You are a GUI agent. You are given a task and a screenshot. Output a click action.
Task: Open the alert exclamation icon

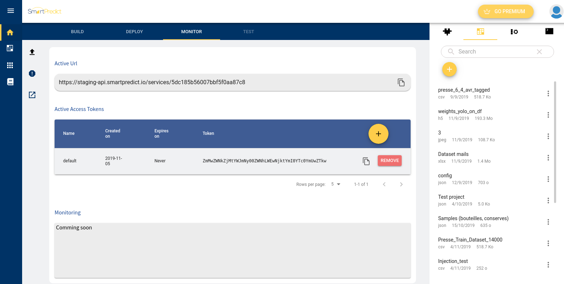(32, 73)
